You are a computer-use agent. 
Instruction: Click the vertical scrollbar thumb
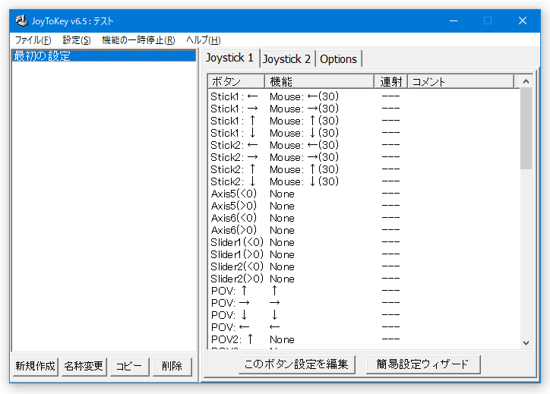[x=526, y=128]
